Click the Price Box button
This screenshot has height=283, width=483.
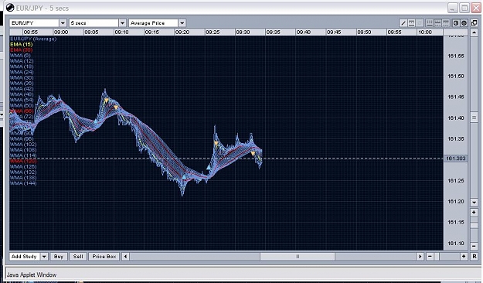point(104,257)
